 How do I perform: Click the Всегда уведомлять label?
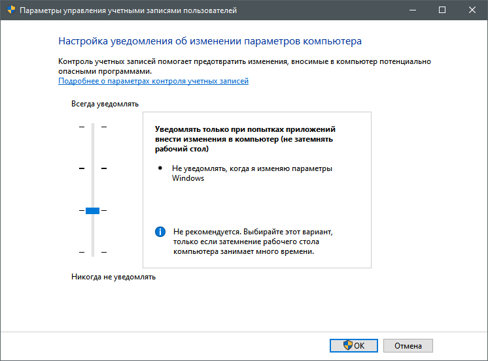(x=105, y=104)
